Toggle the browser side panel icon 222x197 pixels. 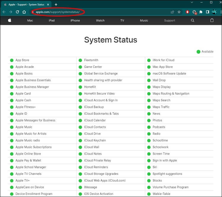point(207,12)
